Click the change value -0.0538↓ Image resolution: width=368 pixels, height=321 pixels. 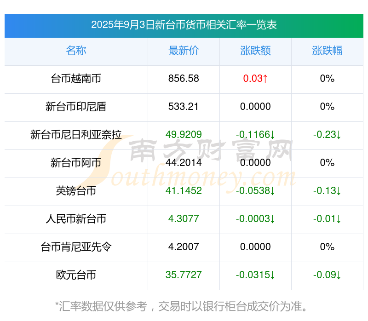click(x=255, y=190)
